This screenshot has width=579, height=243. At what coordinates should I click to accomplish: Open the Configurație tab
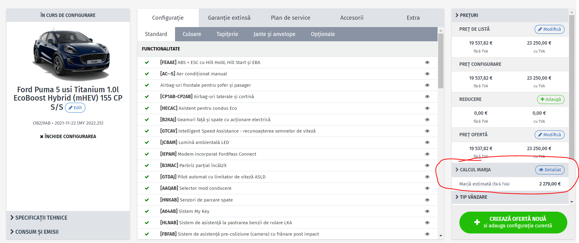click(168, 18)
